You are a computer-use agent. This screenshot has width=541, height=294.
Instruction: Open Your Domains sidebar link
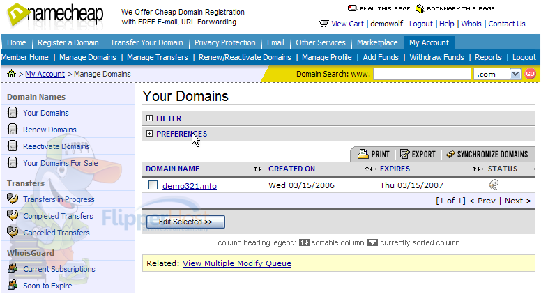pos(46,113)
